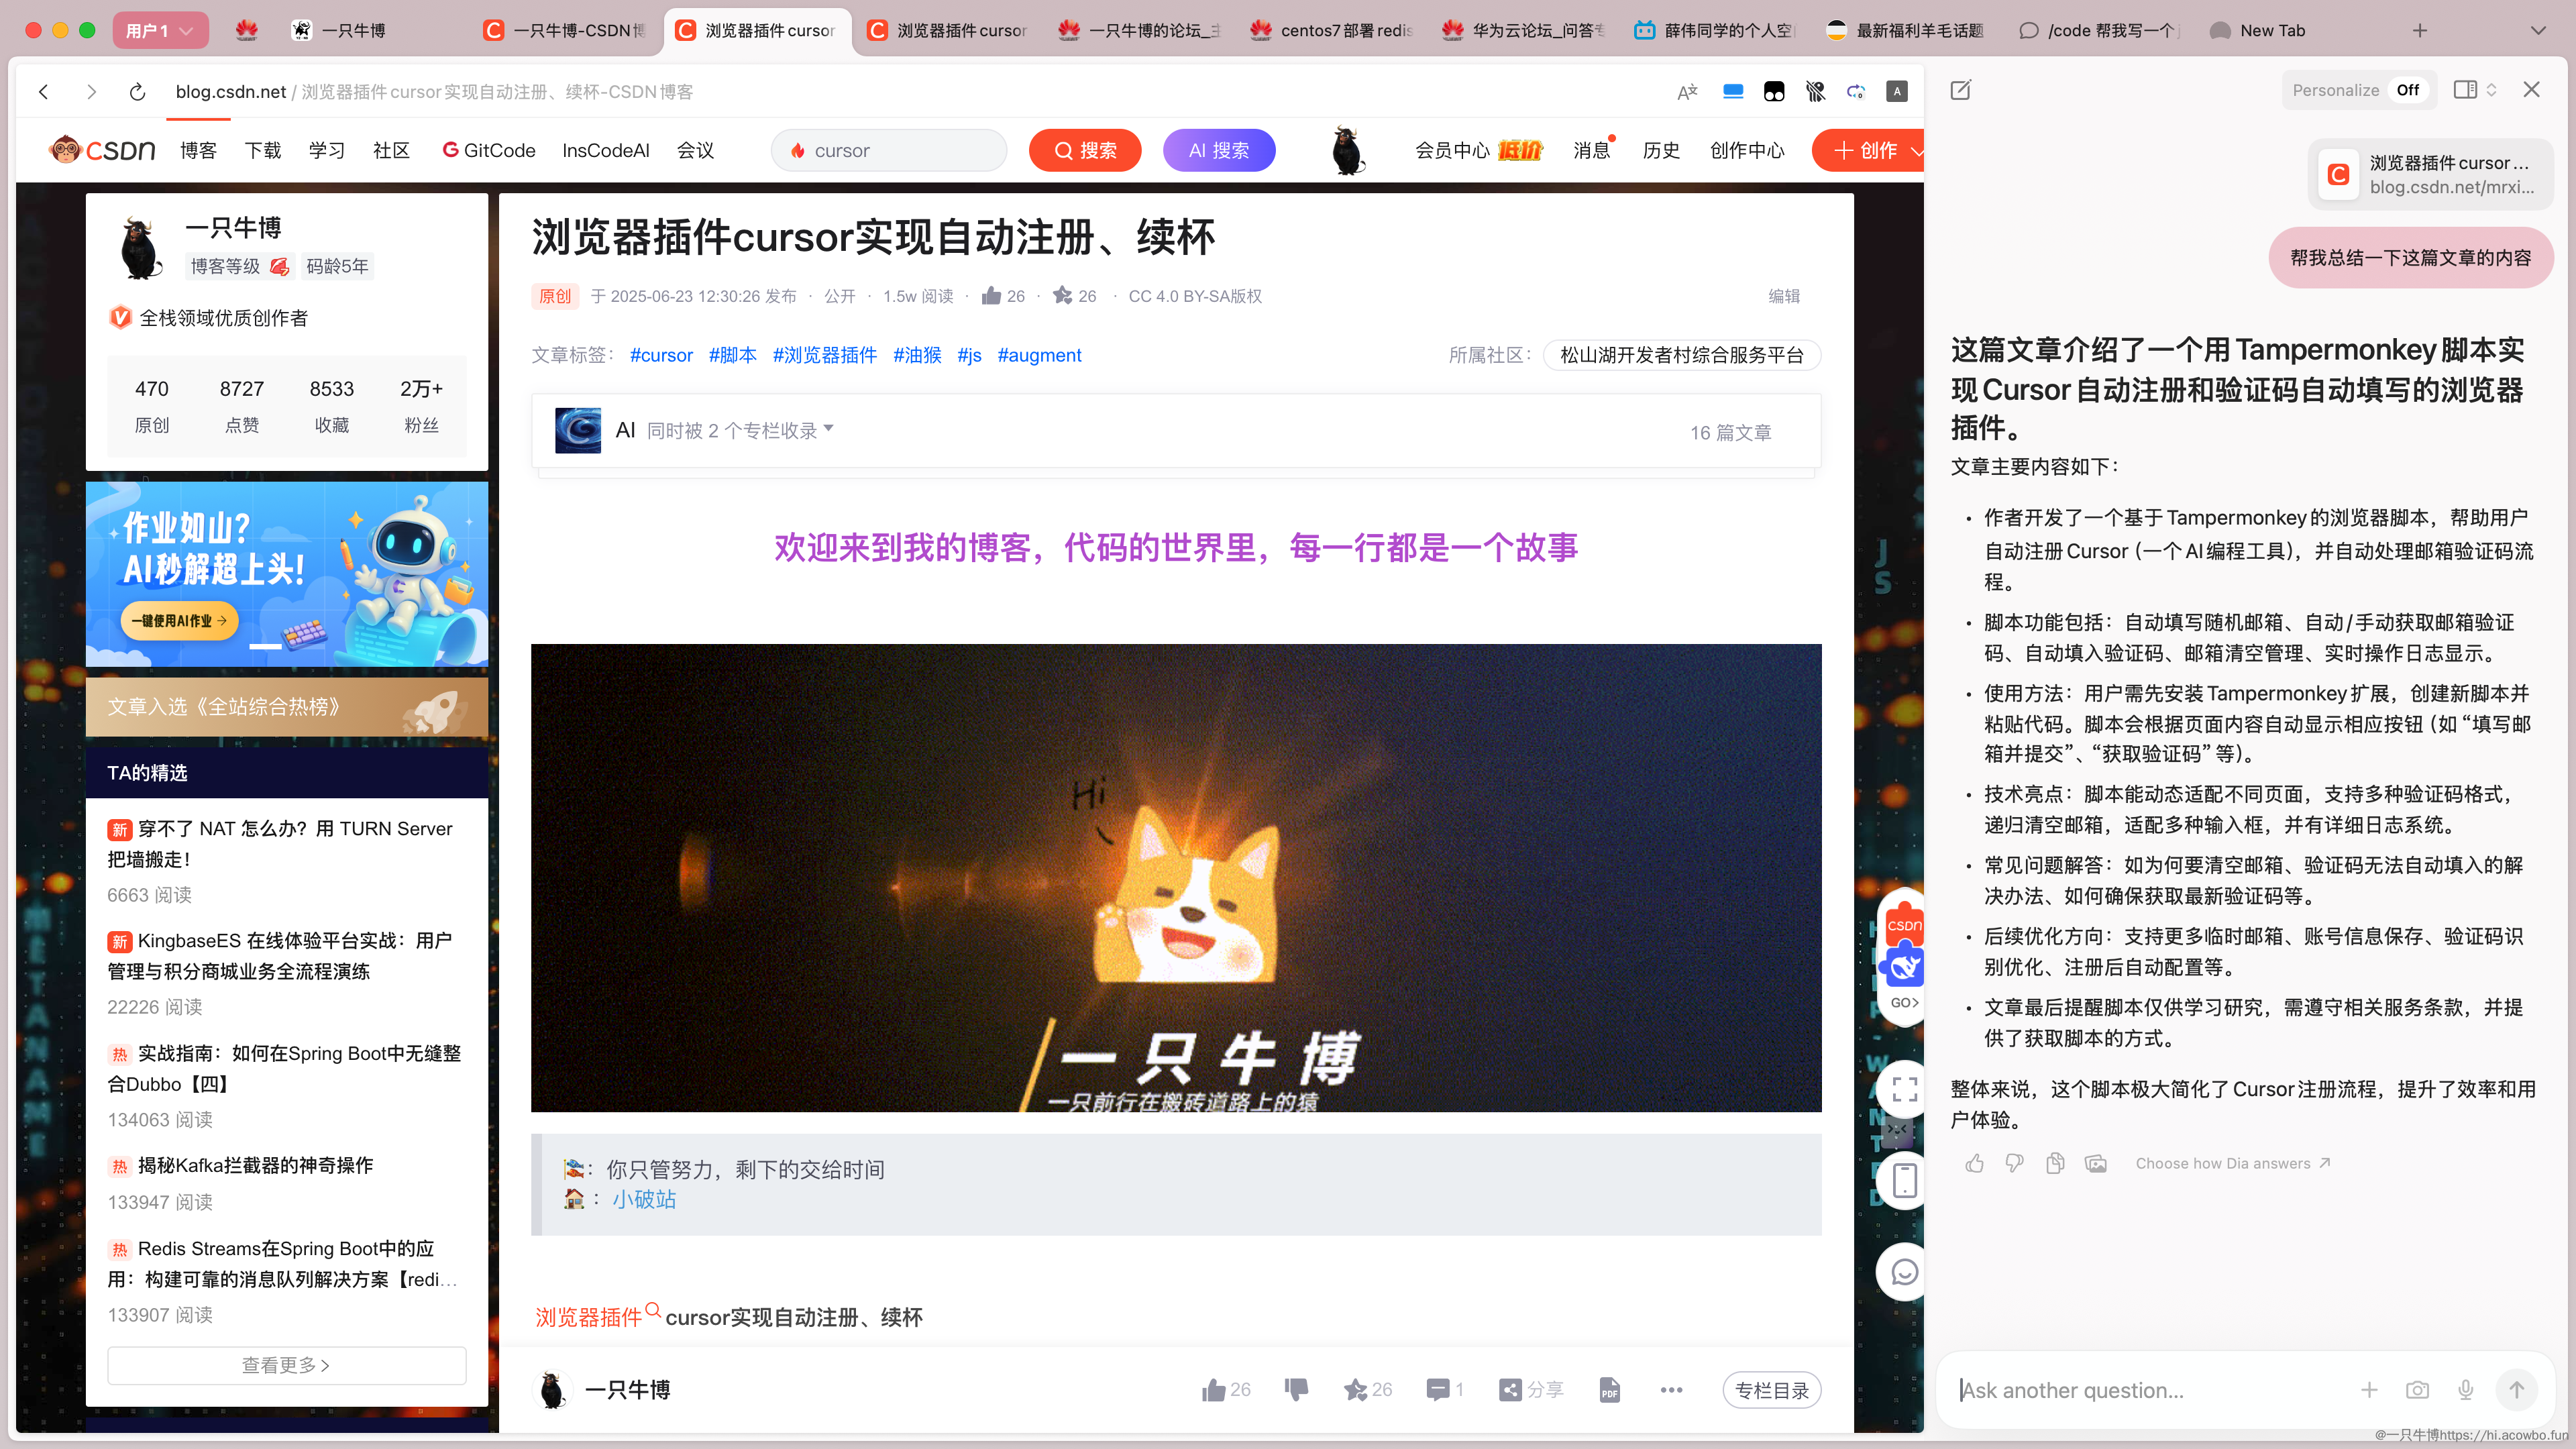This screenshot has height=1449, width=2576.
Task: Dislike the answer with thumbs-down in chat panel
Action: 2014,1163
